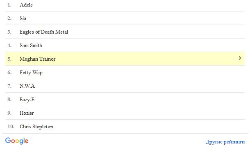The height and width of the screenshot is (150, 252).
Task: Expand the Meghan Trainor chevron arrow
Action: [240, 58]
